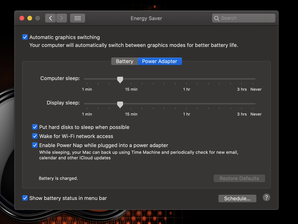Image resolution: width=298 pixels, height=224 pixels.
Task: Uncheck Enable Power Nap while plugged in
Action: pos(35,145)
